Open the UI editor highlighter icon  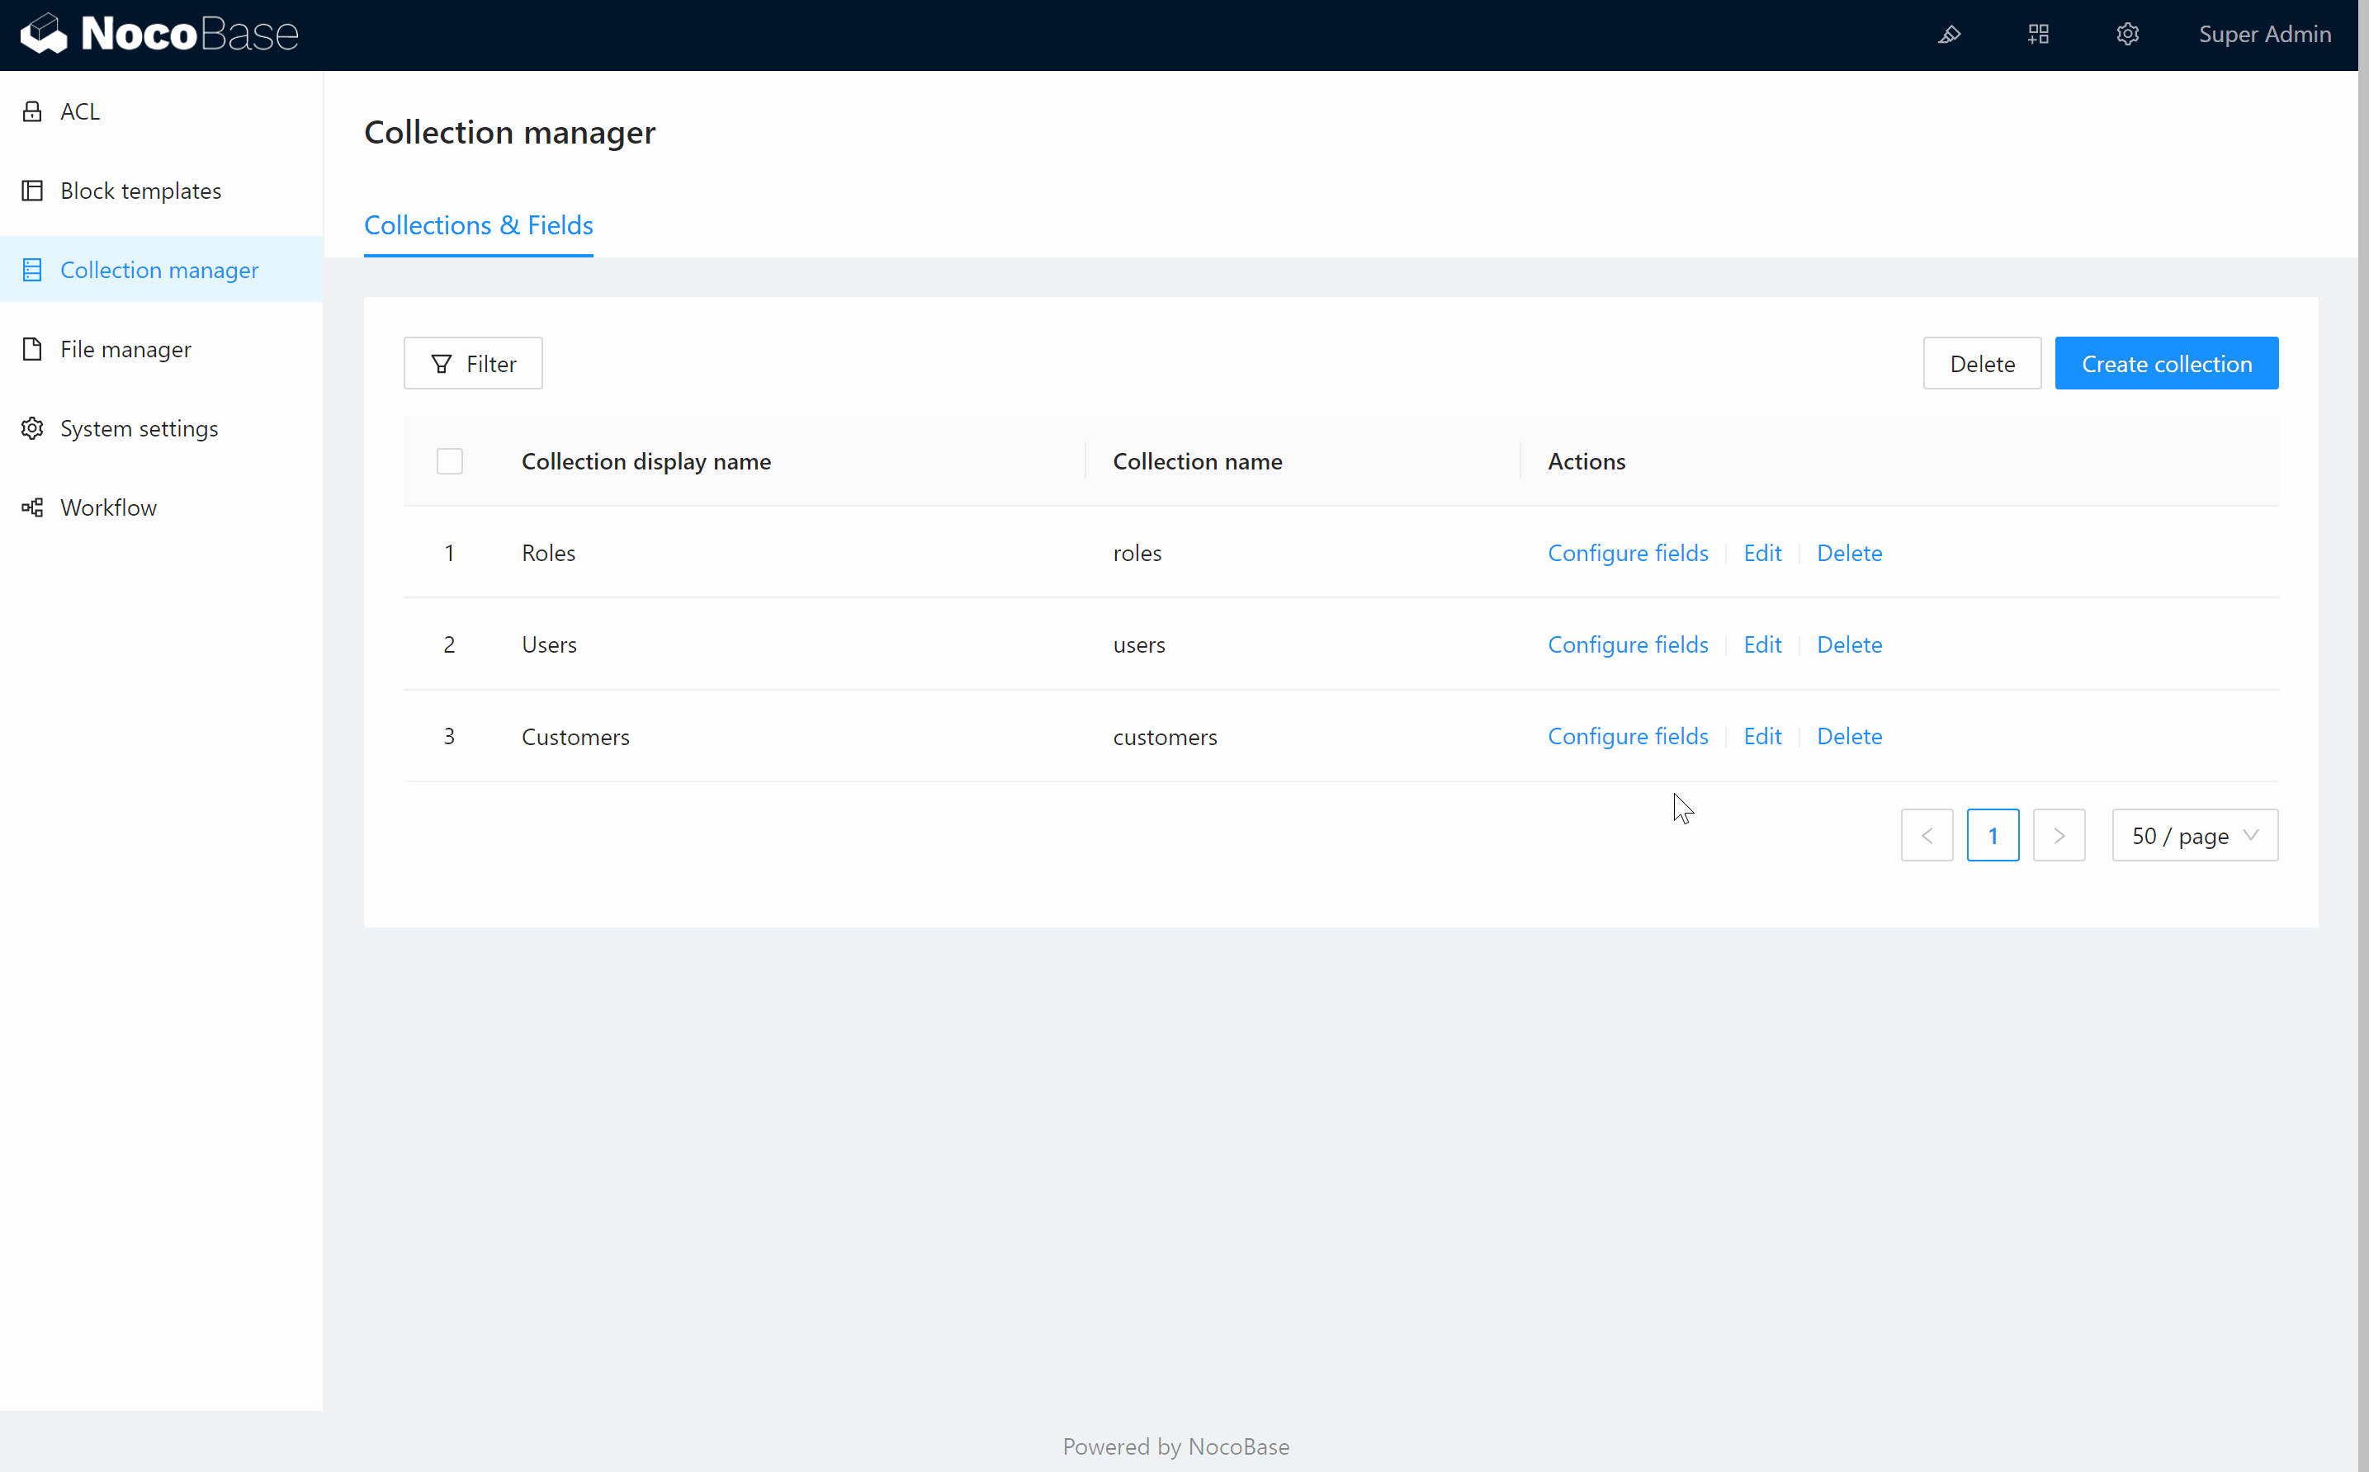1950,34
